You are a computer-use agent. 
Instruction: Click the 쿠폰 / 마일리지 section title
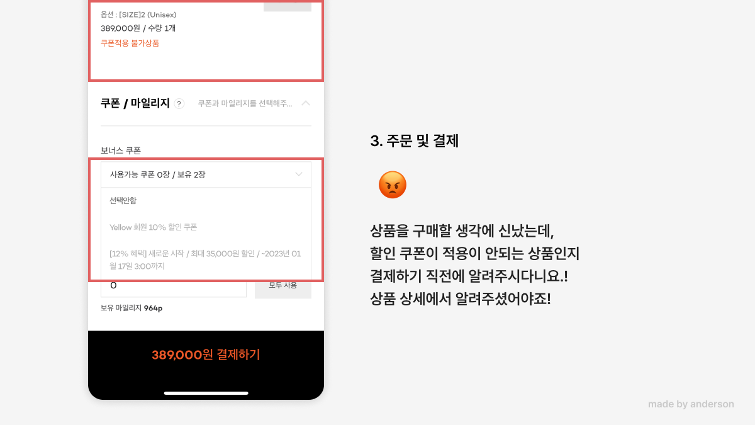click(x=135, y=103)
